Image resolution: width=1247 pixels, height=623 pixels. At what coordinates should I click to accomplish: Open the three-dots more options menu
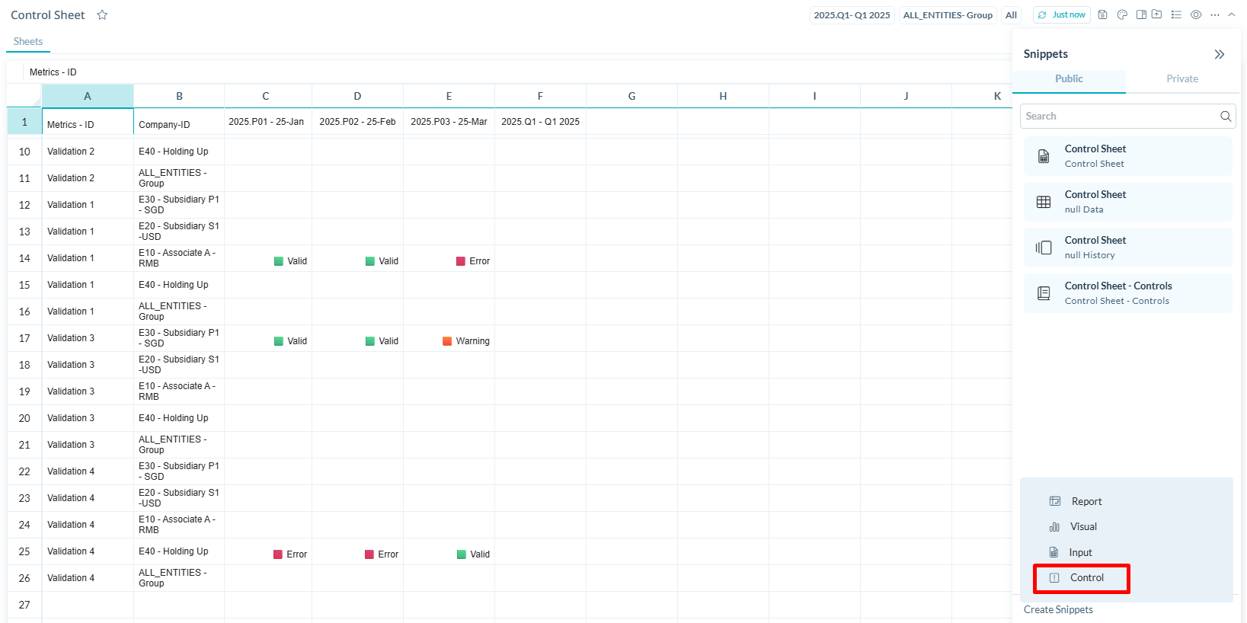[1215, 14]
